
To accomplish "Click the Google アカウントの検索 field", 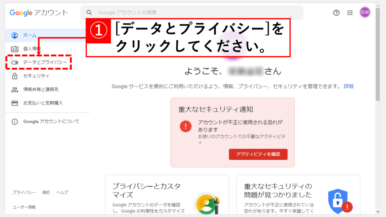I will (x=192, y=12).
